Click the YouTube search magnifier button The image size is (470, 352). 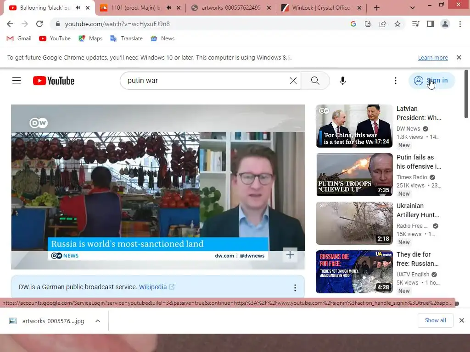tap(315, 81)
